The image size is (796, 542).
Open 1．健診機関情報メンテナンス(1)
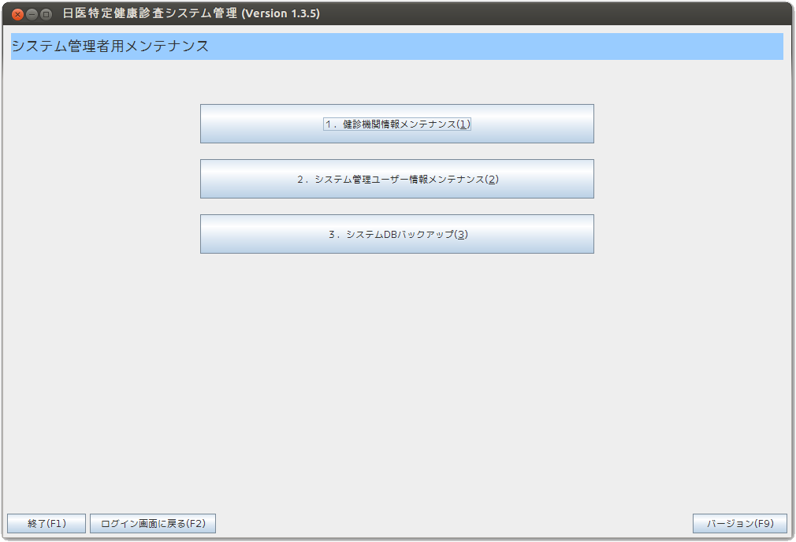(x=397, y=124)
